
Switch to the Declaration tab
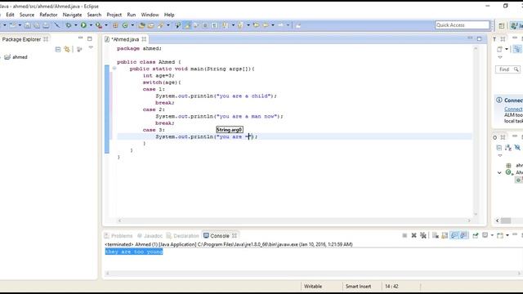(x=183, y=236)
